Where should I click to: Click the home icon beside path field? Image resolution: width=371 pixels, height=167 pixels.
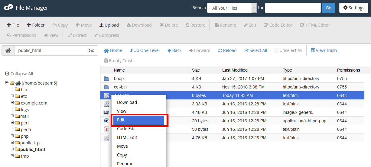8,50
